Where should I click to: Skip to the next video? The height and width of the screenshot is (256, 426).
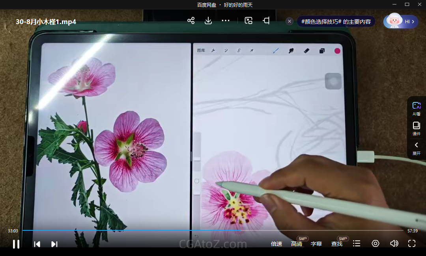coord(54,244)
